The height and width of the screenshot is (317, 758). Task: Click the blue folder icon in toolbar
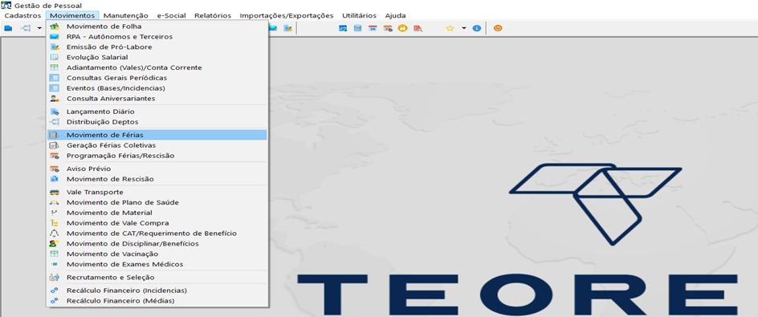pos(8,29)
